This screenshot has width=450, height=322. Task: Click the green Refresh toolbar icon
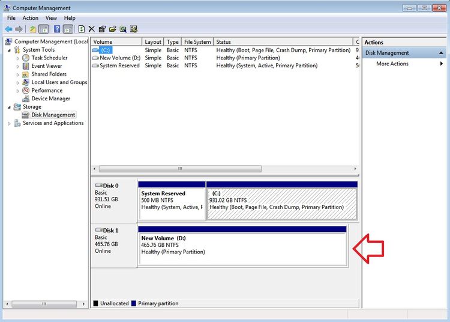[x=82, y=29]
